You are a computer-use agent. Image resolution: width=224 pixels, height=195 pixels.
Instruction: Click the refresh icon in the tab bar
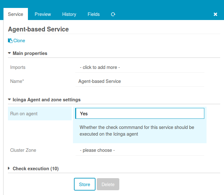coord(113,14)
